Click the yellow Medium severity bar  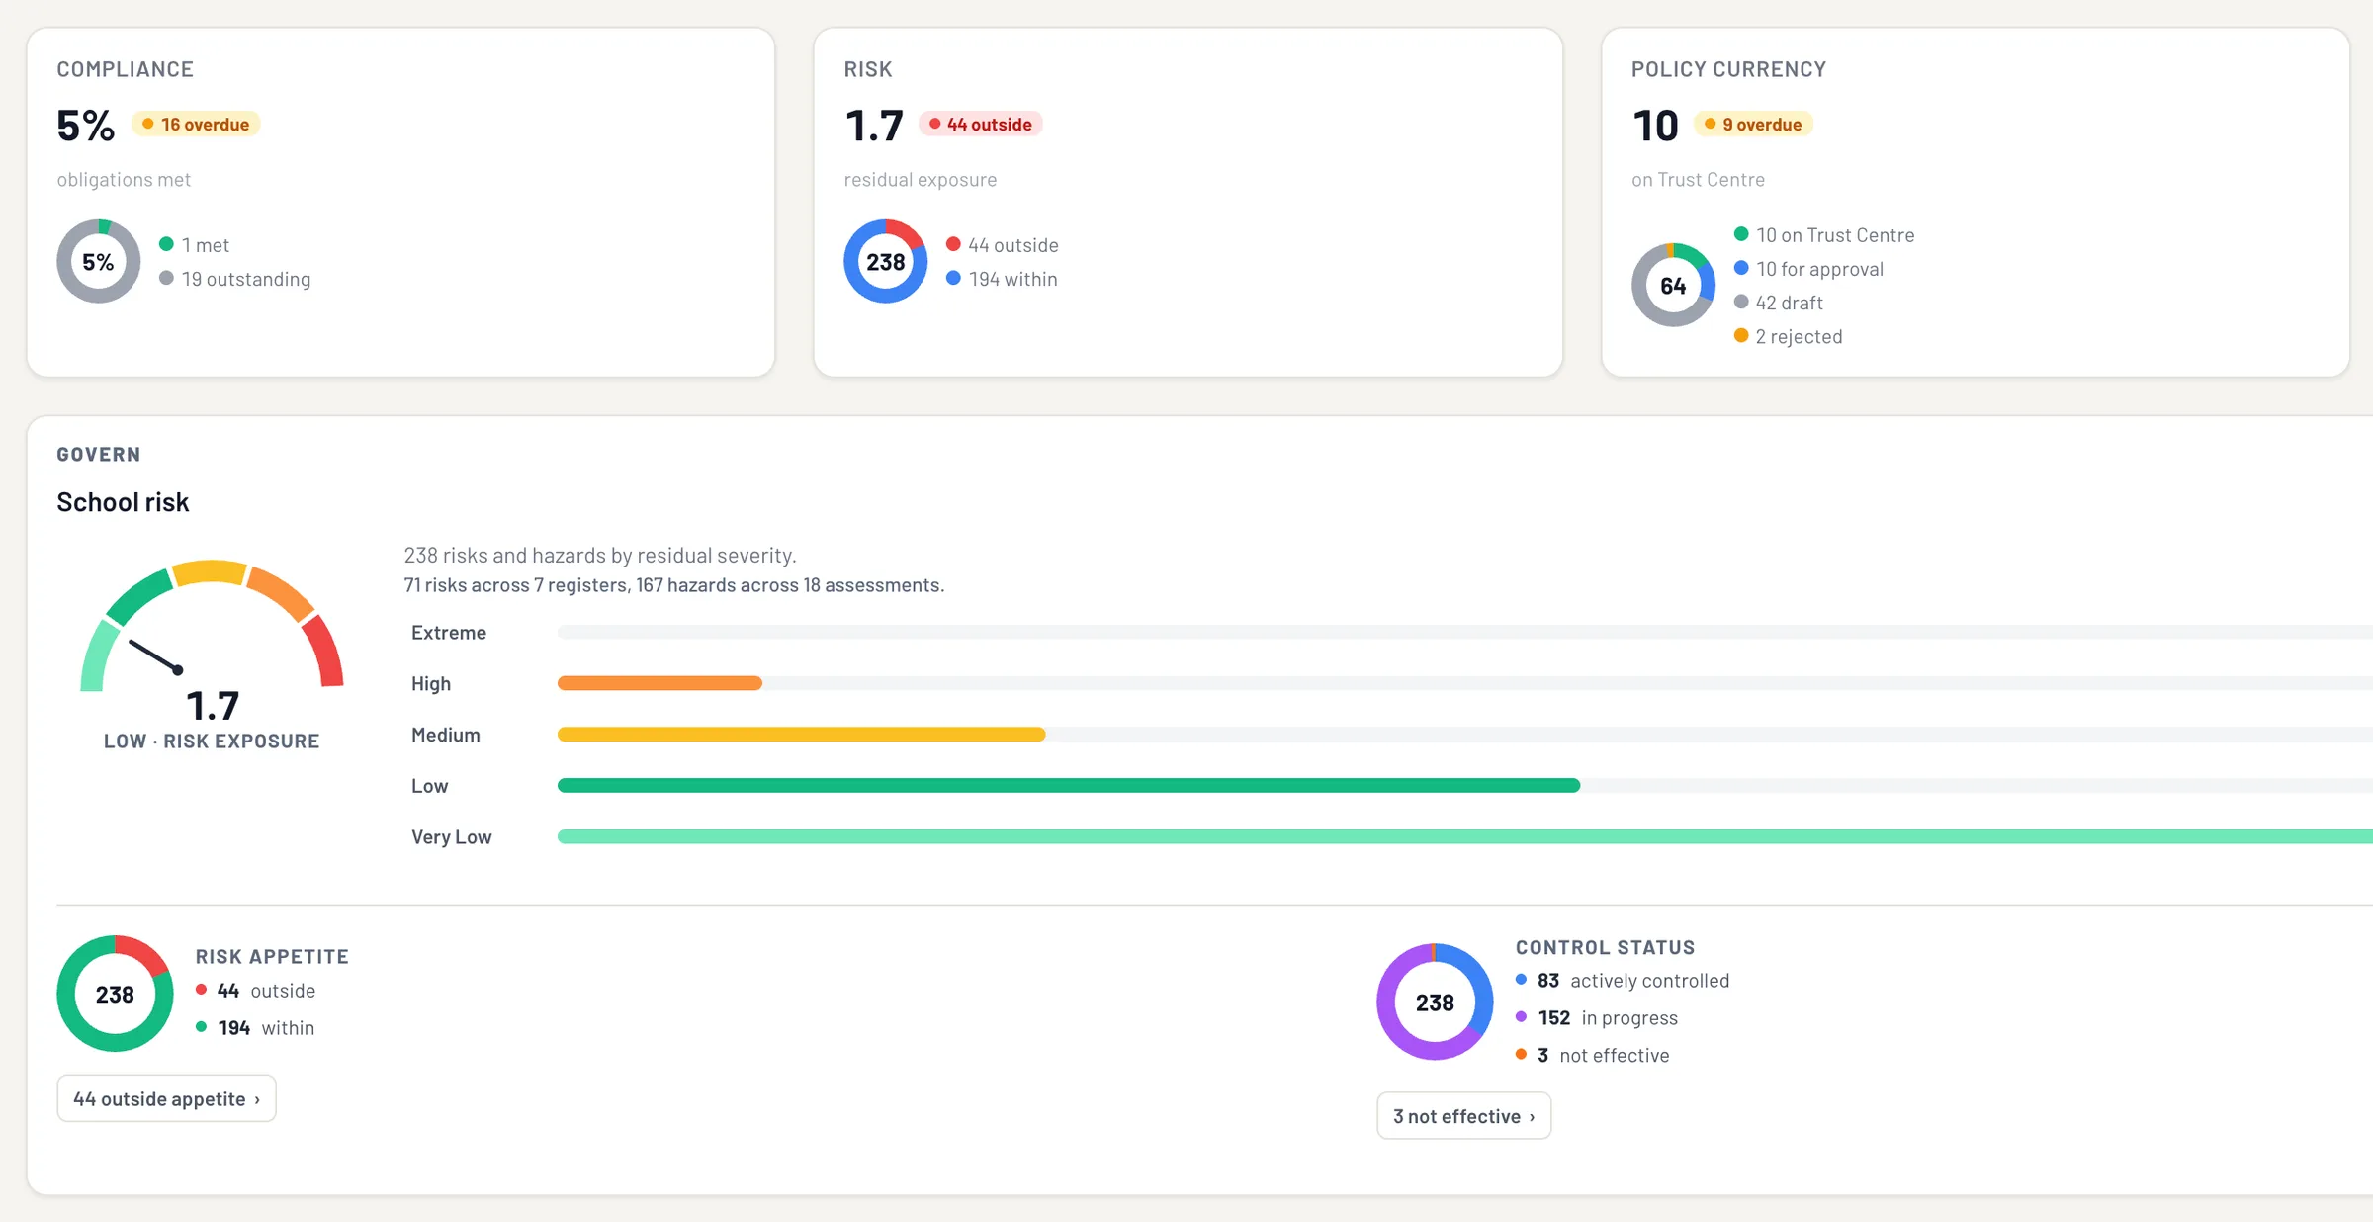click(801, 735)
